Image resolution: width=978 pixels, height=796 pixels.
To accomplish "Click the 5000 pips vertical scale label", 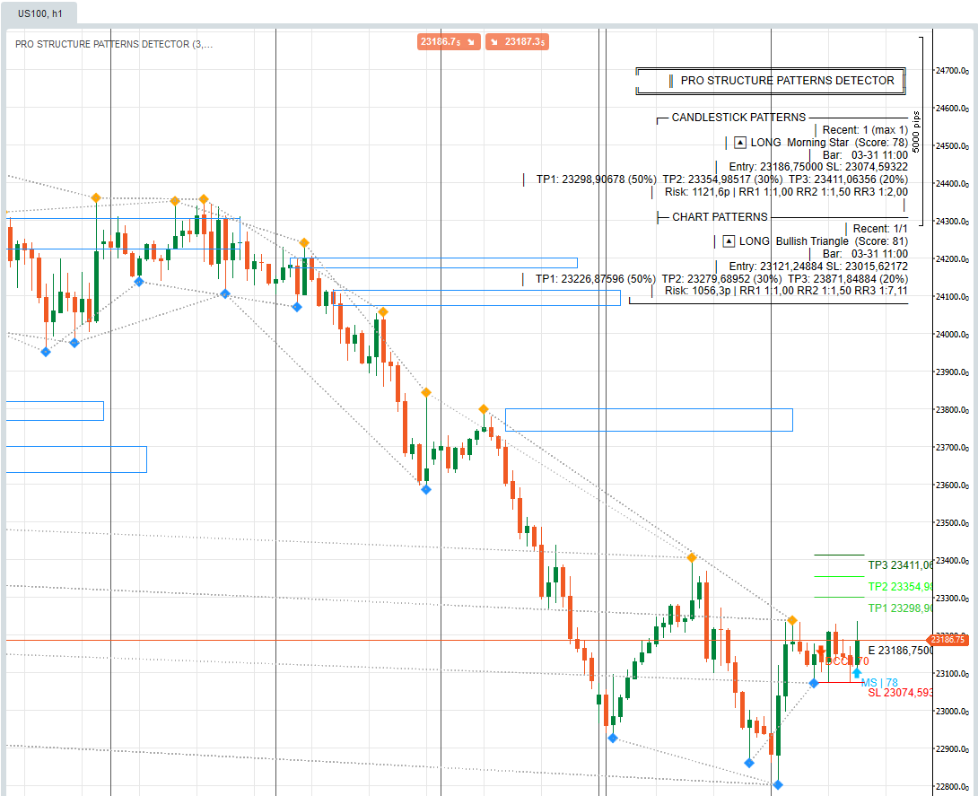I will [x=916, y=131].
